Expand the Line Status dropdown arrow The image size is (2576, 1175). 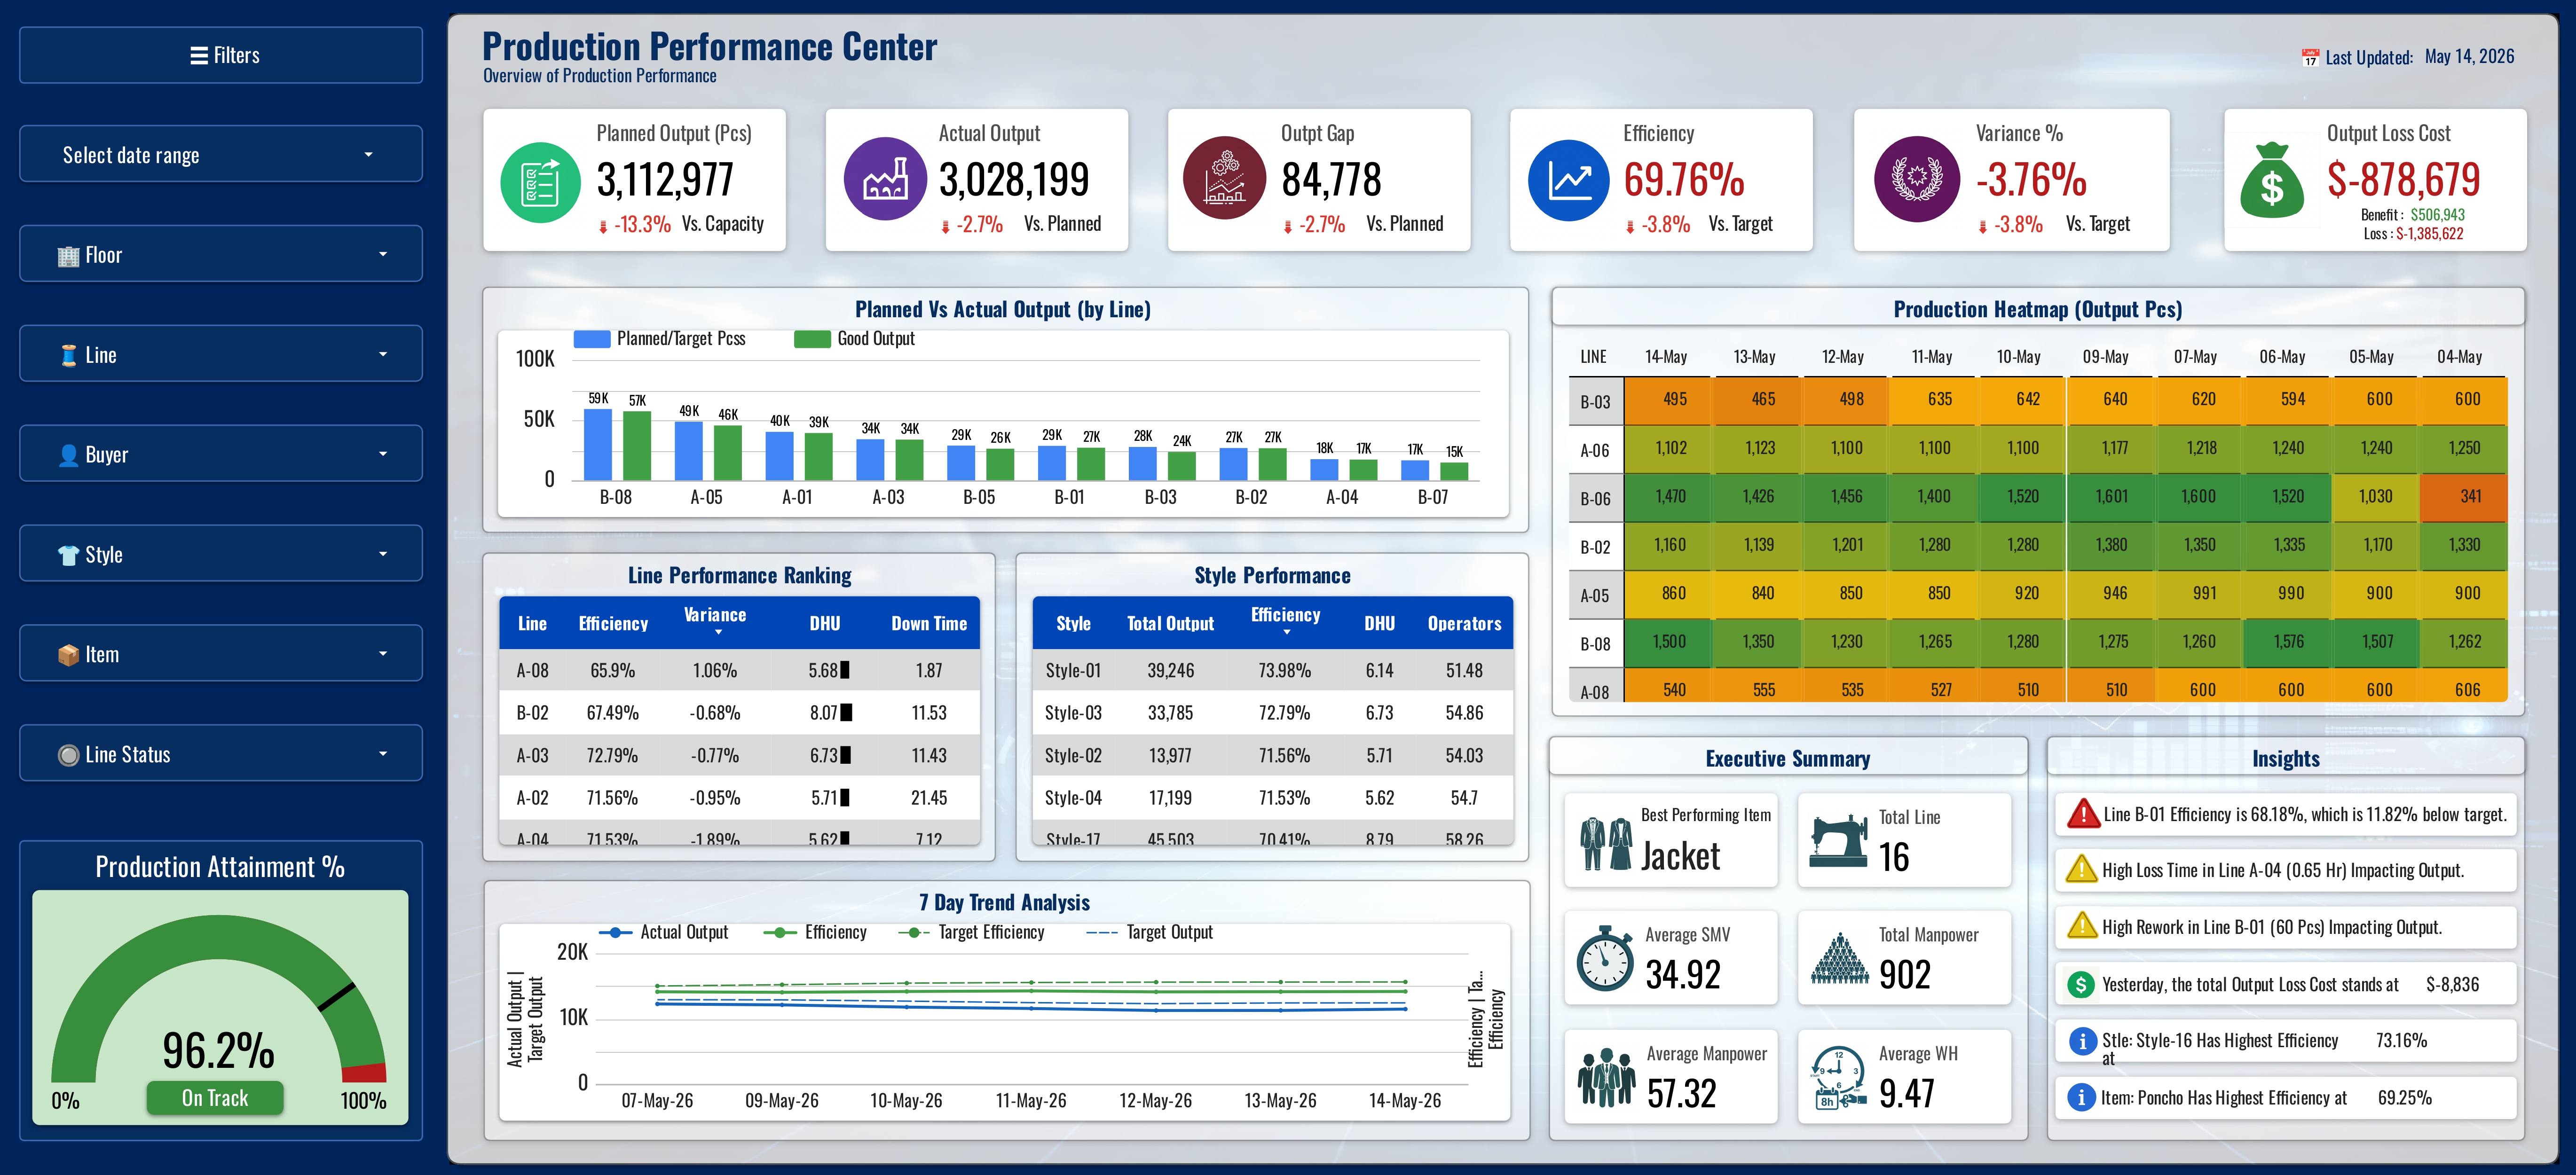pos(383,754)
